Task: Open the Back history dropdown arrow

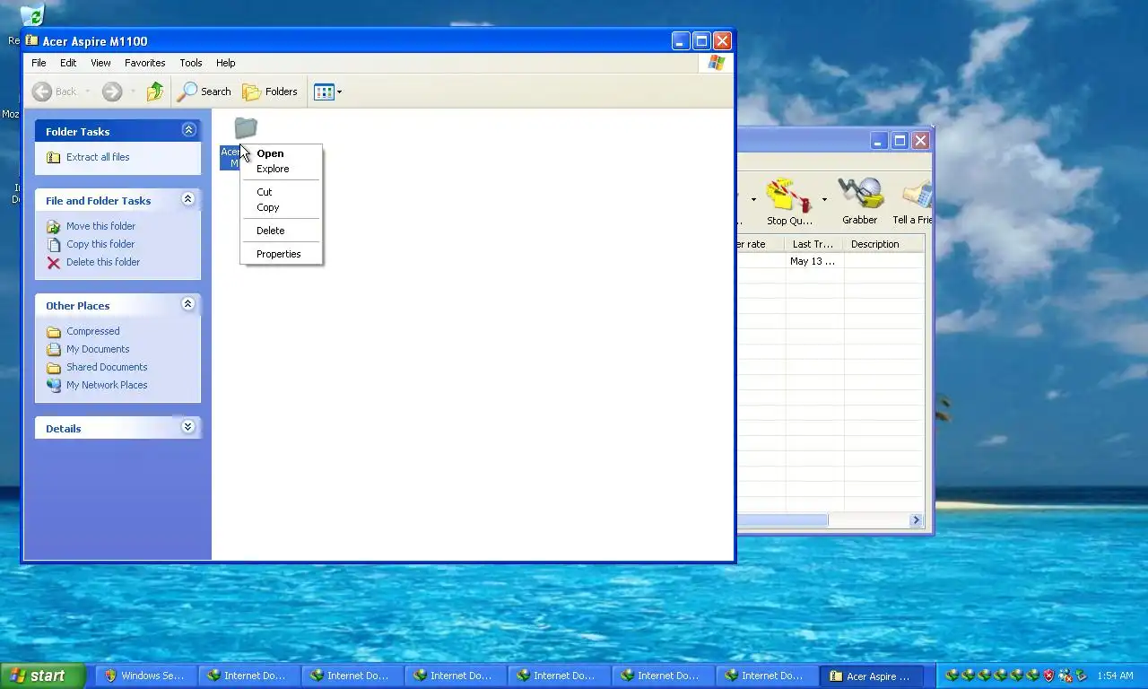Action: click(x=87, y=92)
